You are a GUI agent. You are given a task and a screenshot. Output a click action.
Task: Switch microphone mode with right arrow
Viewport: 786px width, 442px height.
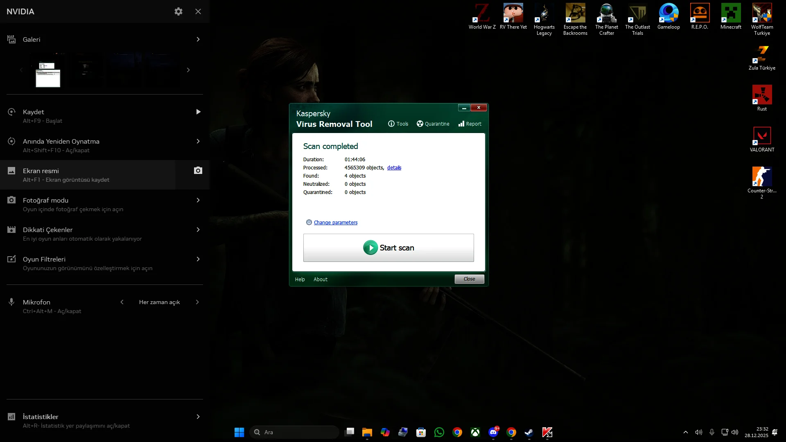[197, 302]
